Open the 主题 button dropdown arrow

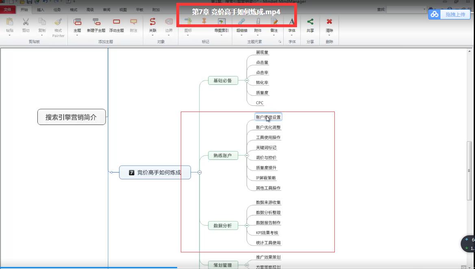(77, 35)
